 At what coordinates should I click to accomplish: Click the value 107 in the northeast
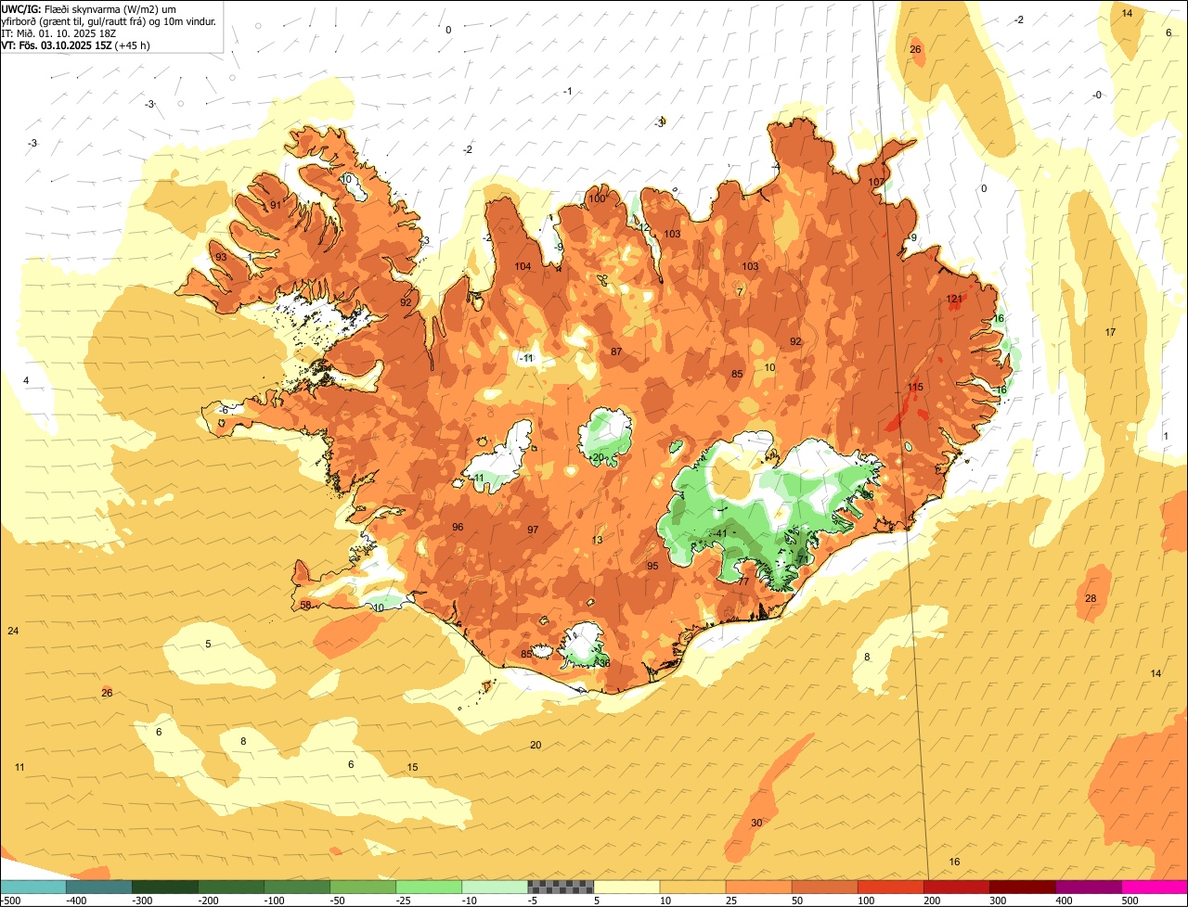876,181
